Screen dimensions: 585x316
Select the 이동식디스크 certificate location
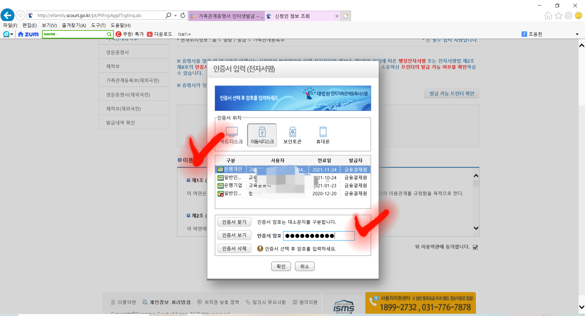coord(262,135)
